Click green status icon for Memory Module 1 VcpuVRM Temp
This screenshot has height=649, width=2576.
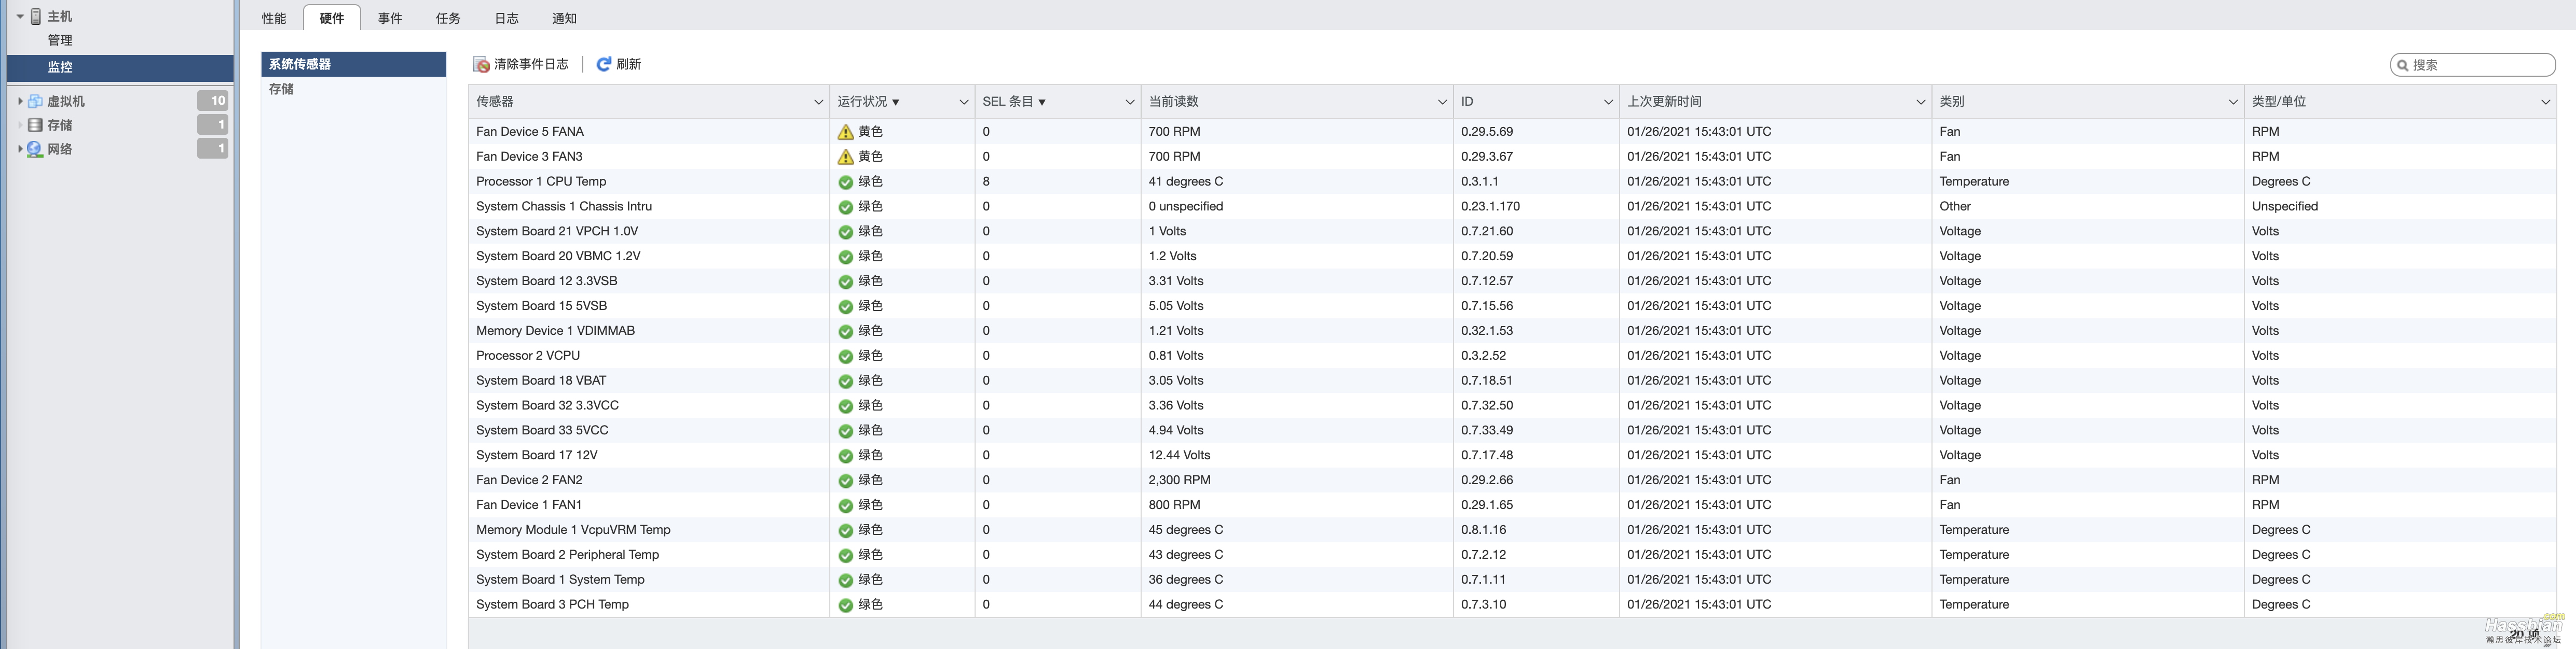point(846,531)
